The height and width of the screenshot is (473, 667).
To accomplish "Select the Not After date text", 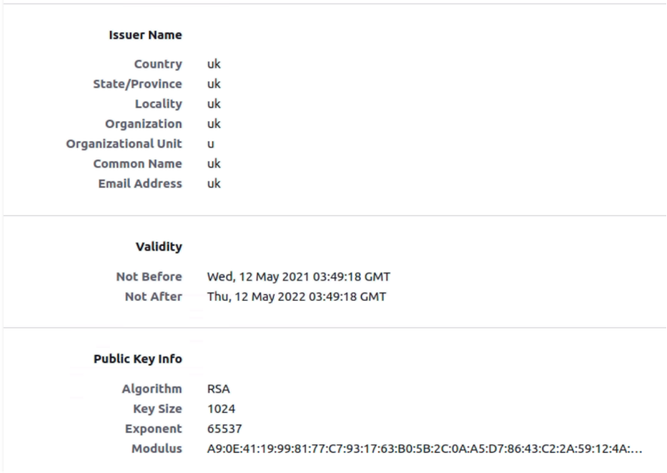I will point(296,297).
